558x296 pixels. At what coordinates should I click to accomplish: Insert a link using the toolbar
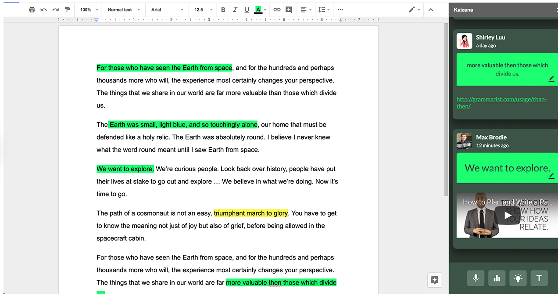pos(277,10)
